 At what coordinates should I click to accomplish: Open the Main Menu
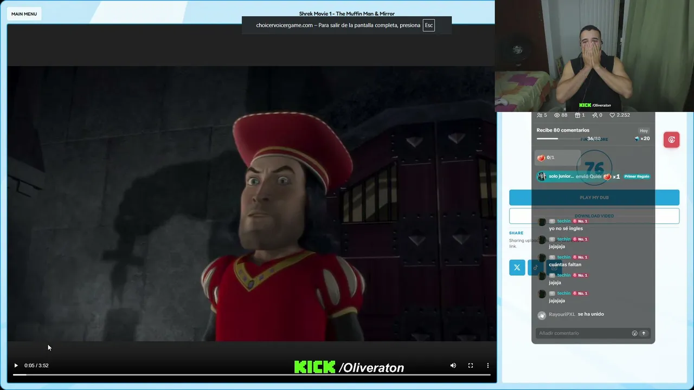point(24,14)
